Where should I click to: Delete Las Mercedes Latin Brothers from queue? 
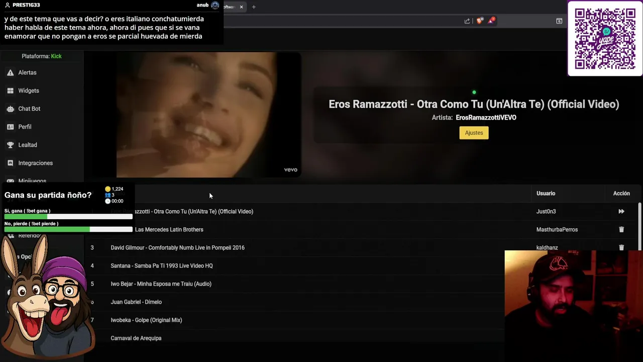pos(621,230)
